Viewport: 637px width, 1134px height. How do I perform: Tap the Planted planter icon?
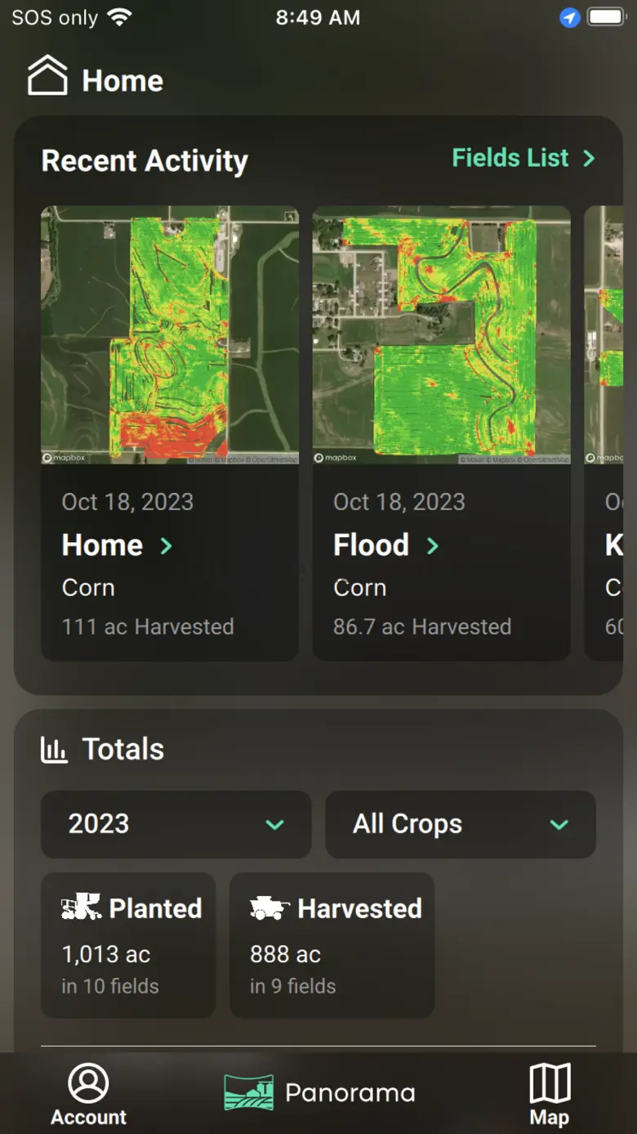[81, 908]
